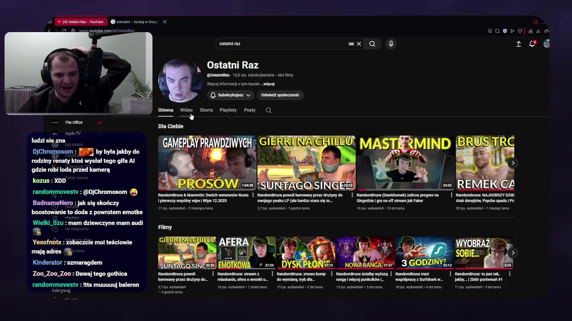This screenshot has height=321, width=572.
Task: Open options for 'traci współpracę z Surfshark' video
Action: coord(450,274)
